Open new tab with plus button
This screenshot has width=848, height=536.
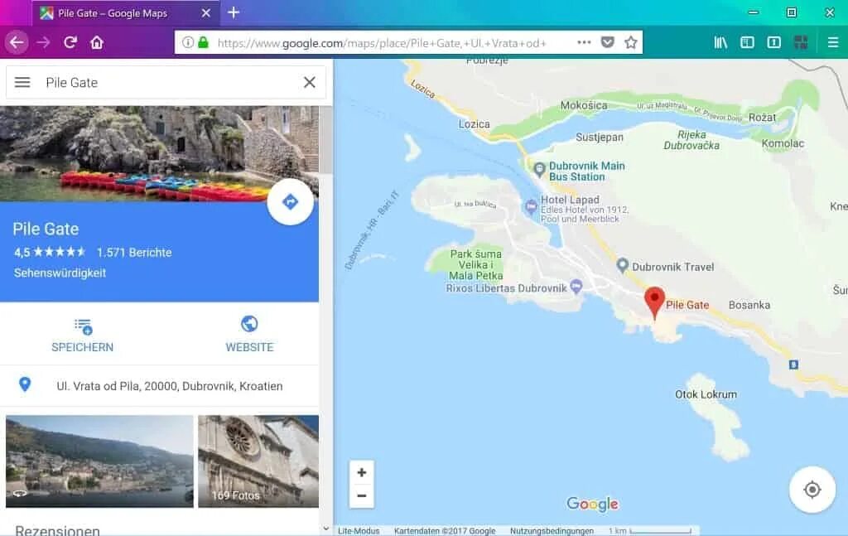point(234,12)
